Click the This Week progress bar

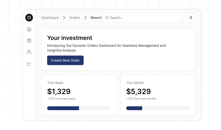point(79,108)
